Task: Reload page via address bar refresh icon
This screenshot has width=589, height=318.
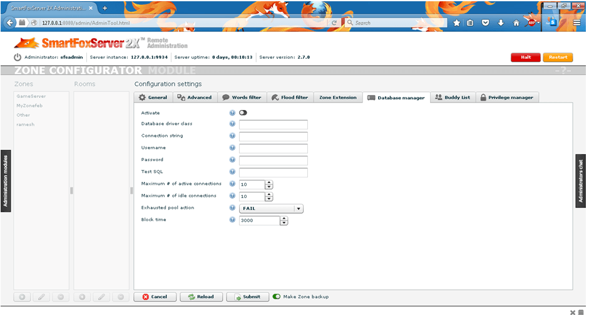Action: click(334, 23)
